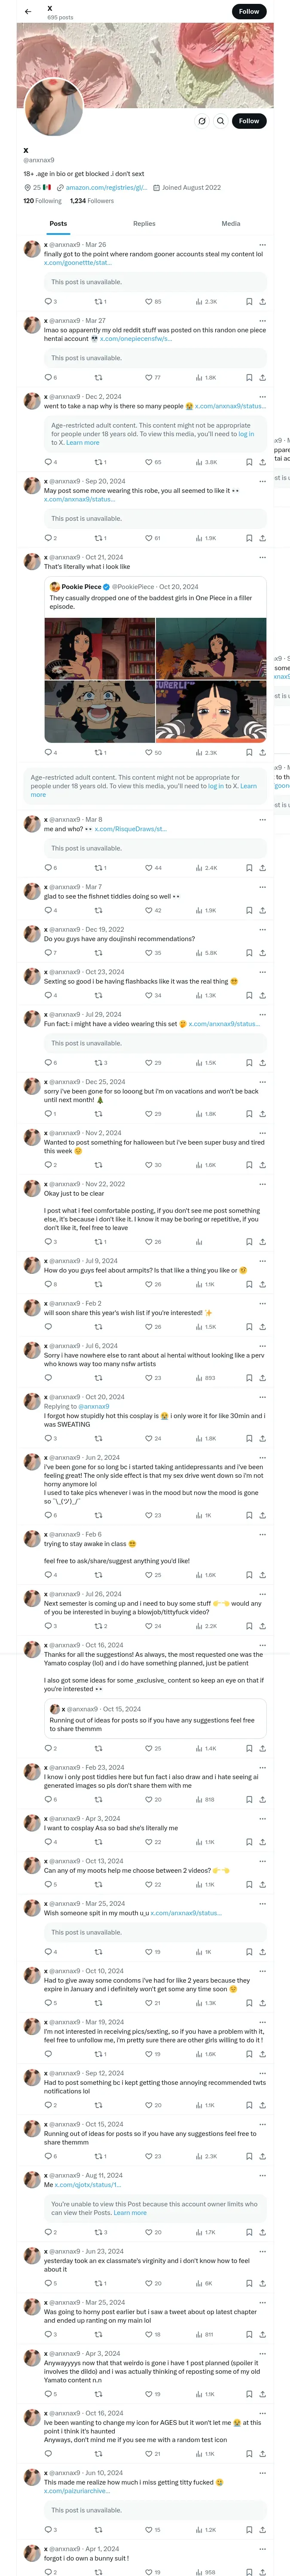The image size is (290, 2576).
Task: Switch to the Replies tab
Action: point(144,223)
